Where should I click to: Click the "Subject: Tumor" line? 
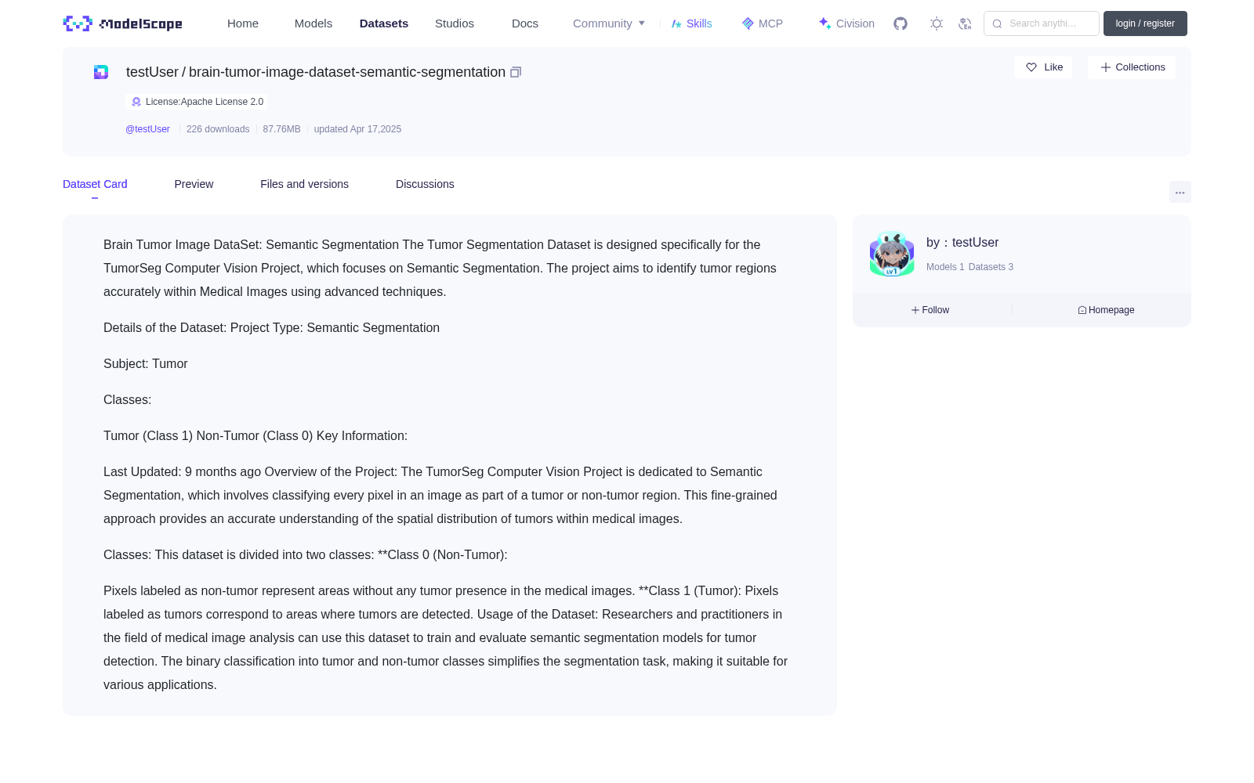click(x=146, y=364)
